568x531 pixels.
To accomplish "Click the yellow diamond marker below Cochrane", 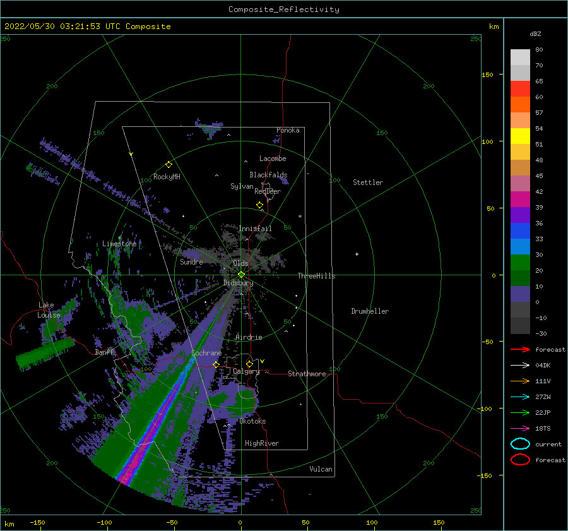I will (216, 364).
